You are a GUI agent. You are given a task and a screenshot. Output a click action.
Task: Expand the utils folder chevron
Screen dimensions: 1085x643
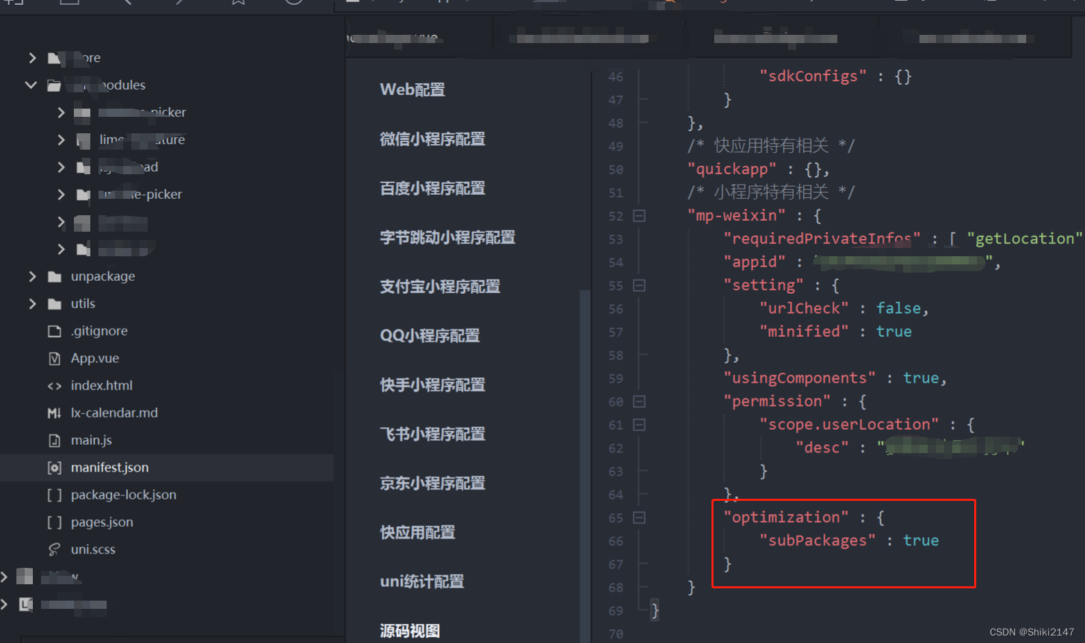[x=32, y=303]
